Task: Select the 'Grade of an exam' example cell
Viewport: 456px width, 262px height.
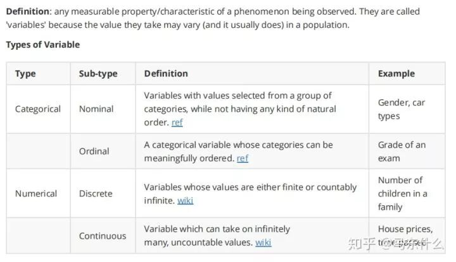Action: point(402,151)
